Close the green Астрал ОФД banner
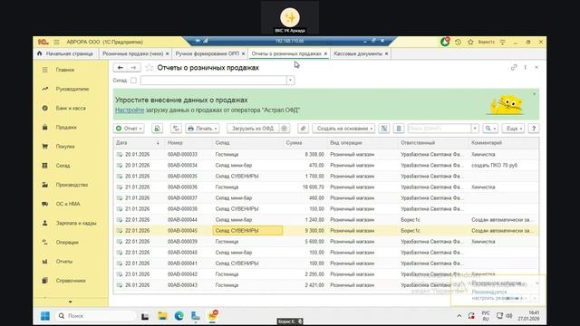Screen dimensions: 580x326 click(x=534, y=94)
